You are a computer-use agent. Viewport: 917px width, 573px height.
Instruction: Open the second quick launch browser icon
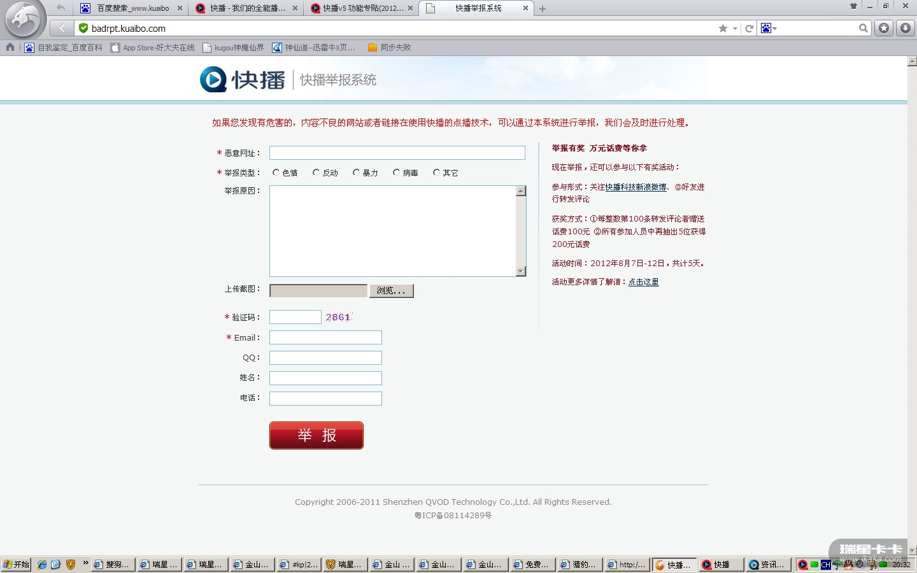click(56, 565)
